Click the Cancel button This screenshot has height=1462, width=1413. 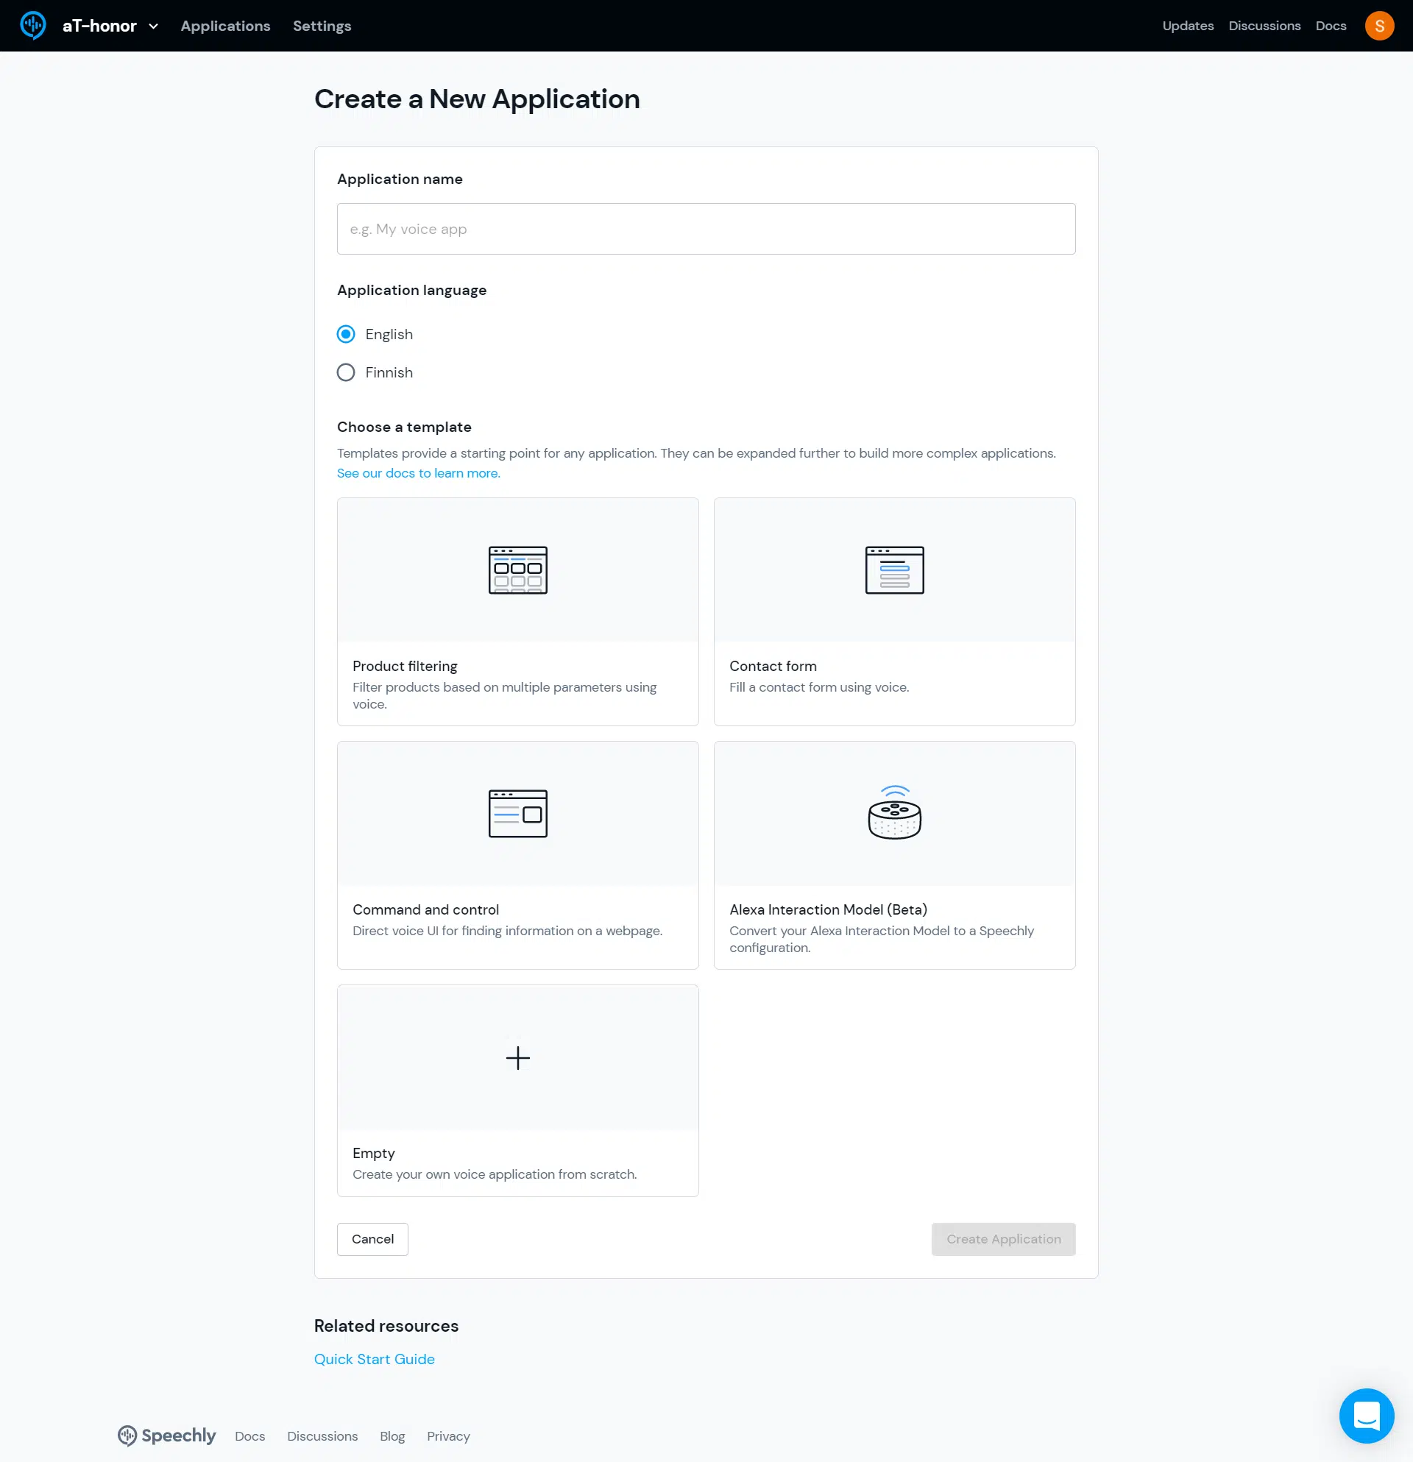(372, 1239)
